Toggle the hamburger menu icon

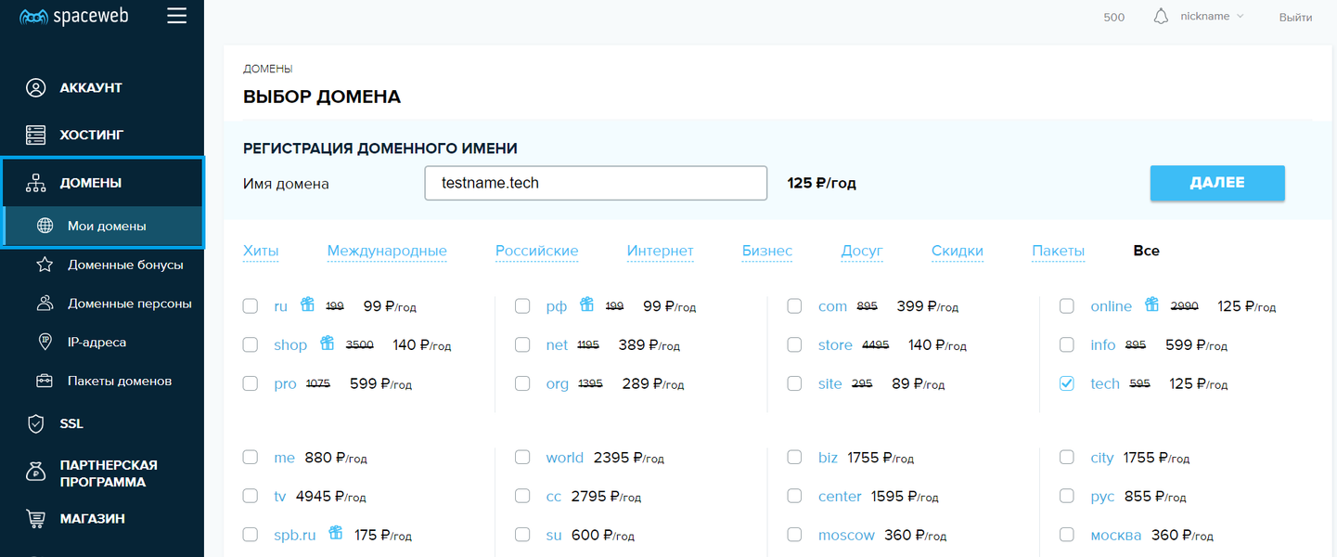176,16
